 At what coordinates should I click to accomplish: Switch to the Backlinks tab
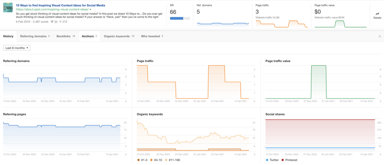click(x=66, y=37)
